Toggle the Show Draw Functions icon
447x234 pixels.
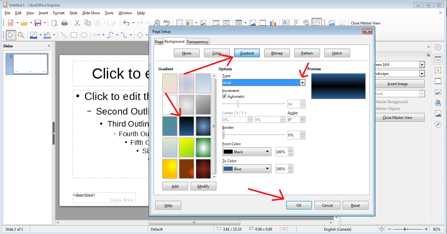coord(317,23)
